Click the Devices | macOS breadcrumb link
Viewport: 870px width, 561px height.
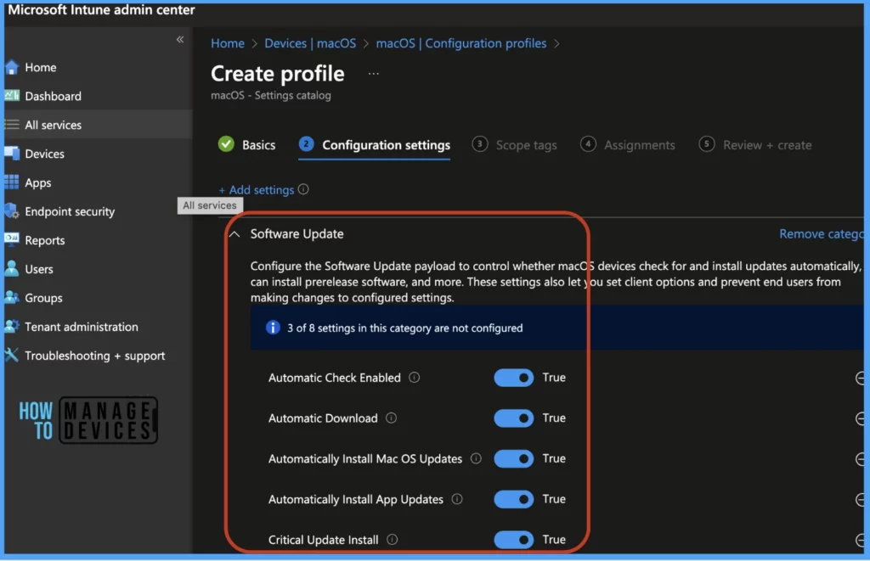coord(310,43)
